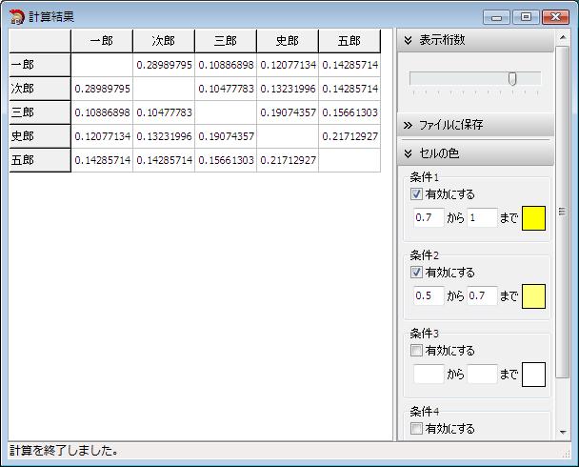Image resolution: width=579 pixels, height=467 pixels.
Task: Disable 条件1 有効にする checkbox
Action: pos(416,194)
